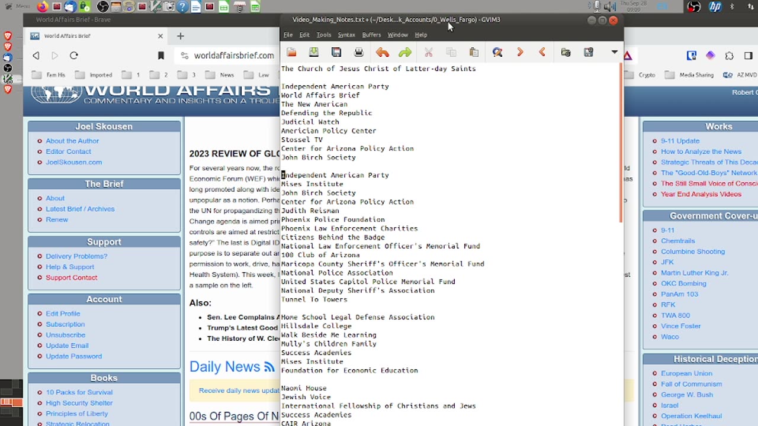The height and width of the screenshot is (426, 758).
Task: Paste from clipboard using GVim toolbar icon
Action: point(474,53)
